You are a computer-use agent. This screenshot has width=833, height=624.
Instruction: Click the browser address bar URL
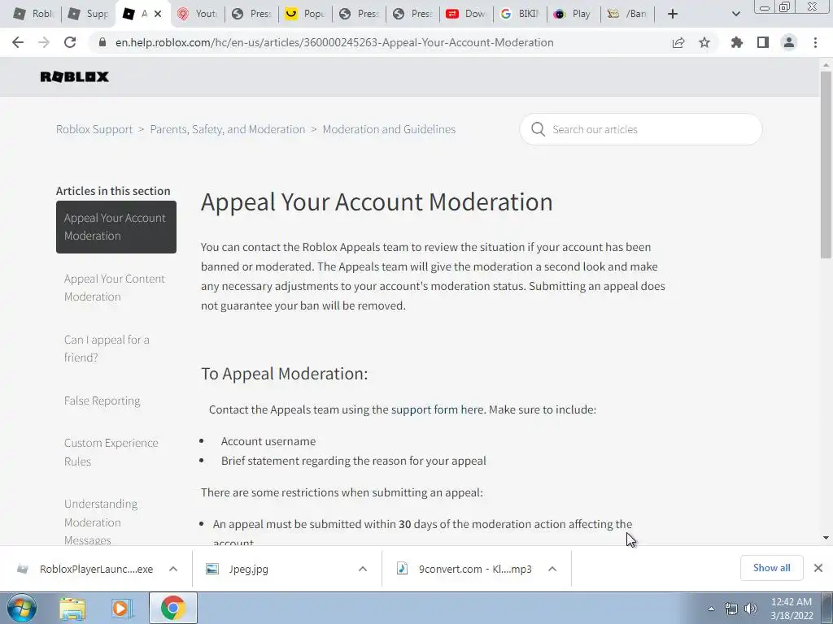[334, 42]
